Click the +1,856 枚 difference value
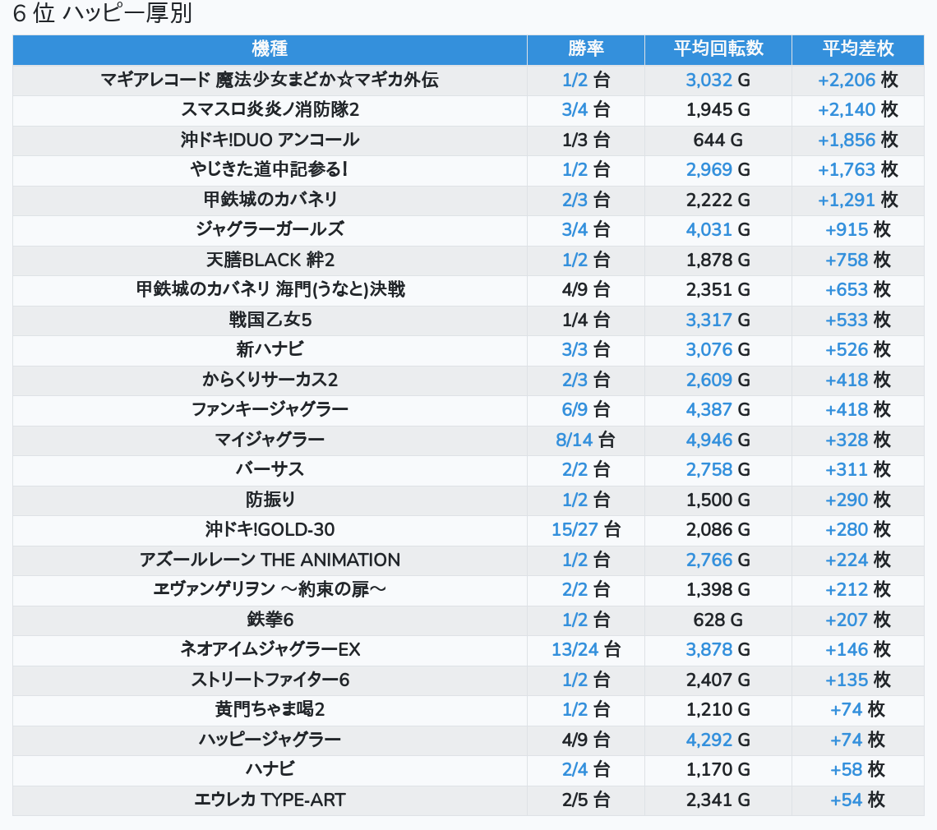Screen dimensions: 937x830 click(x=857, y=140)
